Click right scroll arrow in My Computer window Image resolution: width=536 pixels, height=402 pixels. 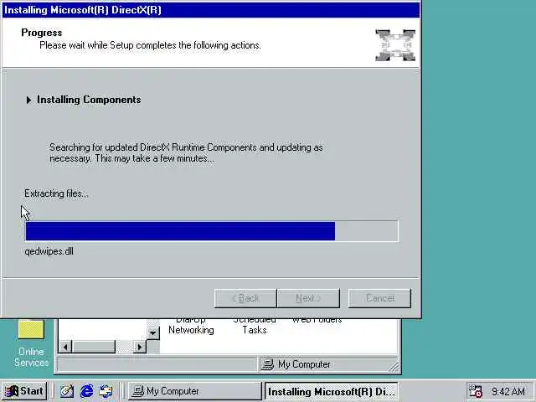pos(140,347)
